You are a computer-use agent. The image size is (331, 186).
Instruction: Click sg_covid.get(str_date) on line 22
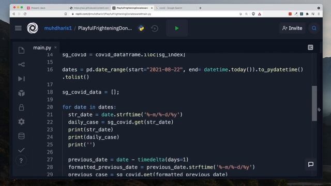click(140, 122)
